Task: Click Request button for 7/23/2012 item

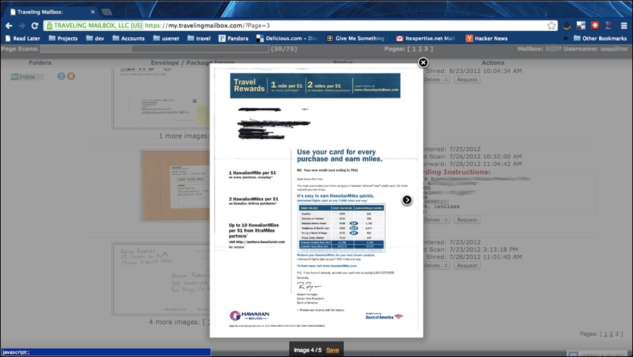Action: click(x=467, y=266)
